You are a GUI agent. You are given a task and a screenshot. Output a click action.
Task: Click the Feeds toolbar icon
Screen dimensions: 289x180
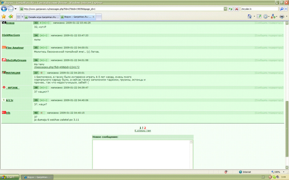[259, 16]
